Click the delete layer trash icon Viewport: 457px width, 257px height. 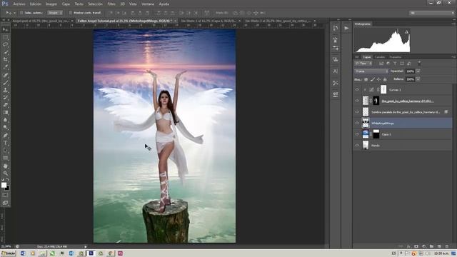pyautogui.click(x=446, y=246)
